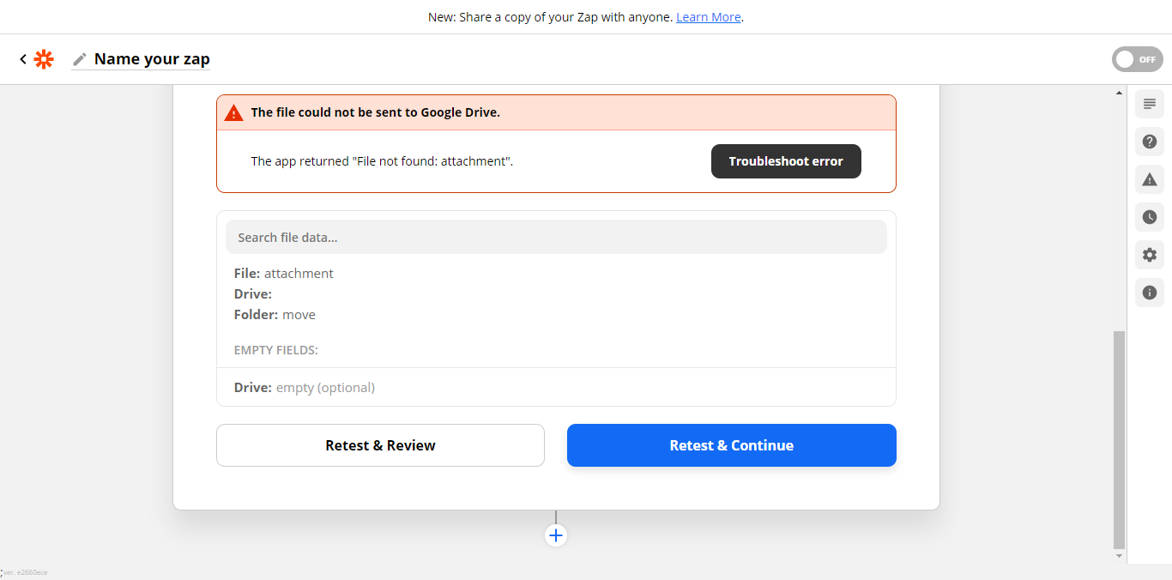
Task: Click the scrollbar down arrow
Action: (1119, 556)
